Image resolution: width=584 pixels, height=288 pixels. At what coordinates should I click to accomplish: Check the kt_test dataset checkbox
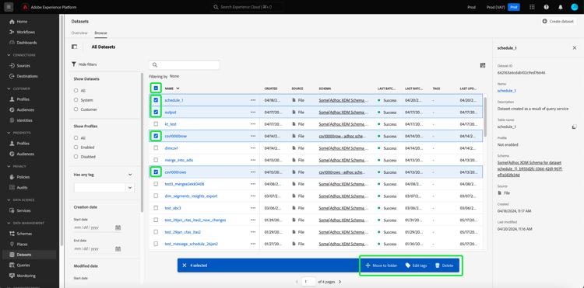pyautogui.click(x=156, y=124)
